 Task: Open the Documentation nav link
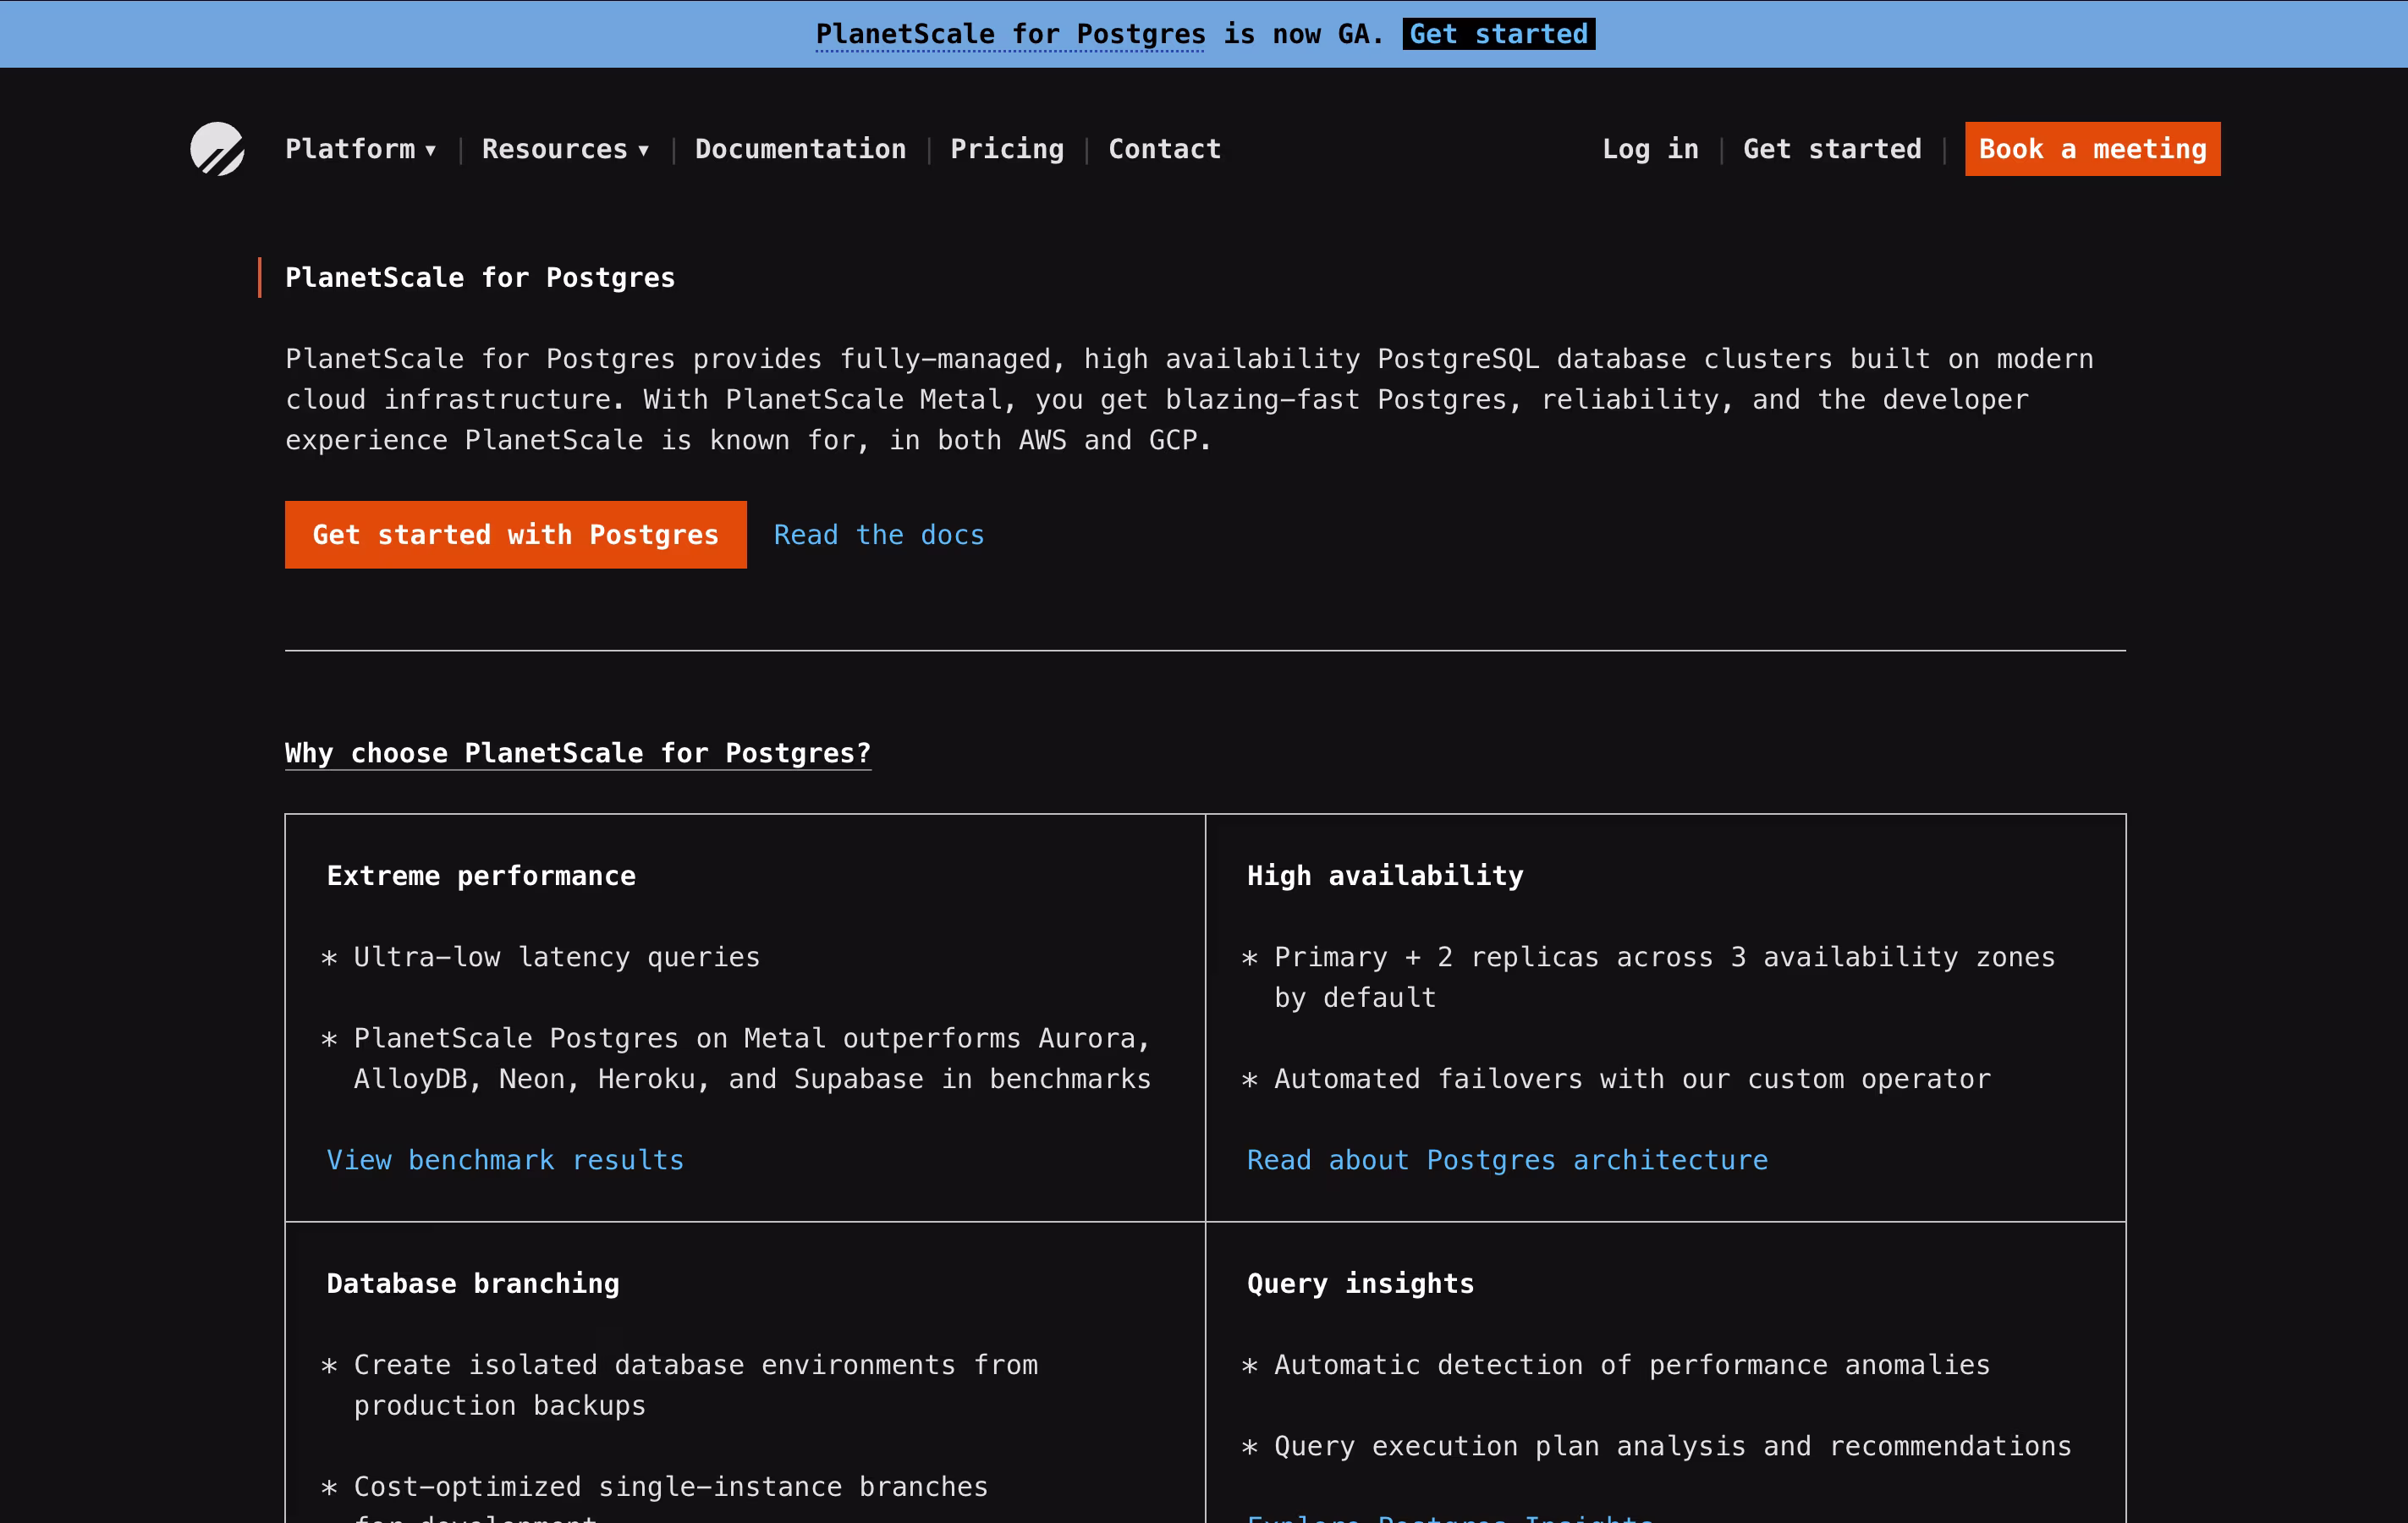click(x=800, y=149)
